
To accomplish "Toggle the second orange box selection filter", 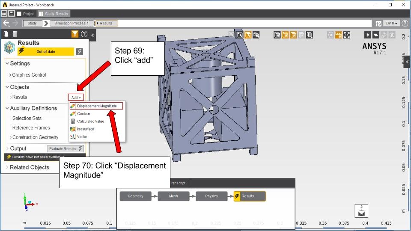I will [x=293, y=35].
